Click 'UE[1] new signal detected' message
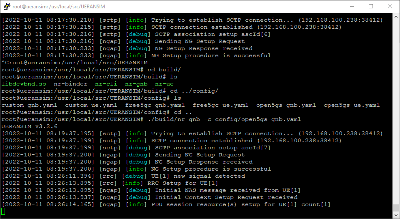Image resolution: width=400 pixels, height=219 pixels. click(198, 176)
